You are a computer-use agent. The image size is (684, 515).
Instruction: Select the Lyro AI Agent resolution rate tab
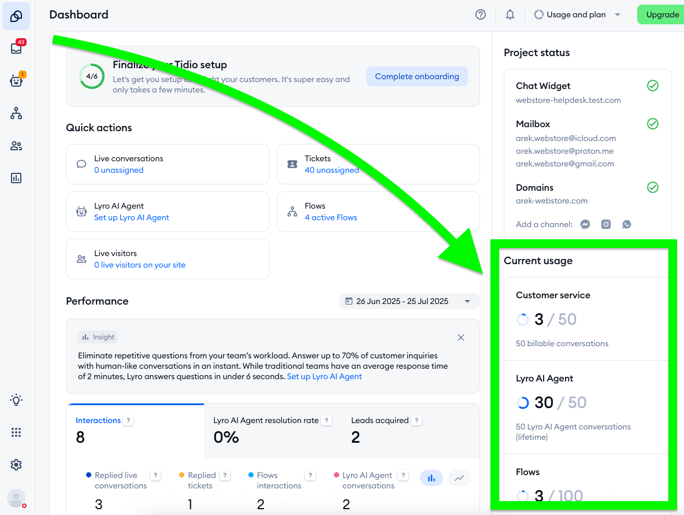click(x=273, y=431)
